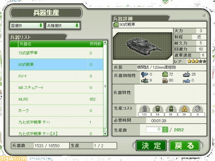The image size is (215, 161).
Task: Select KV-1 in the weapon list
Action: click(56, 76)
